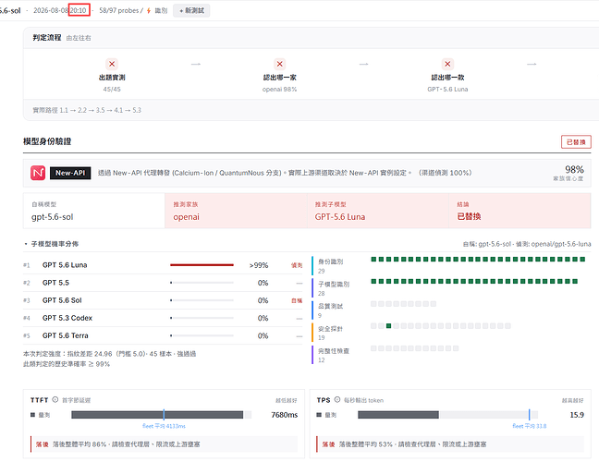
Task: Click the 推測子模型 GPT-5.6 Luna cell
Action: click(378, 211)
